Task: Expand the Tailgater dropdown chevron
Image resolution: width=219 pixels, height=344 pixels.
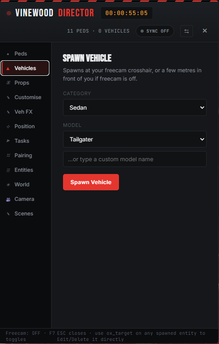Action: (x=202, y=139)
